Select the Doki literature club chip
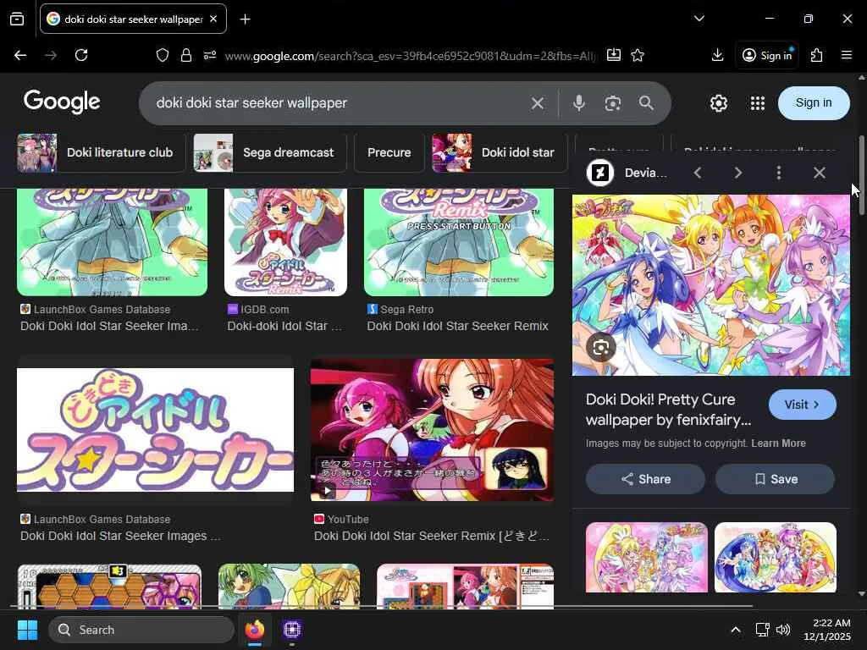Viewport: 867px width, 650px height. 102,152
